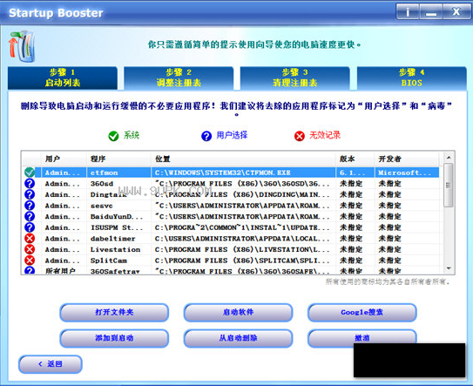Select the Livestation program entry
The width and height of the screenshot is (473, 386).
click(115, 249)
